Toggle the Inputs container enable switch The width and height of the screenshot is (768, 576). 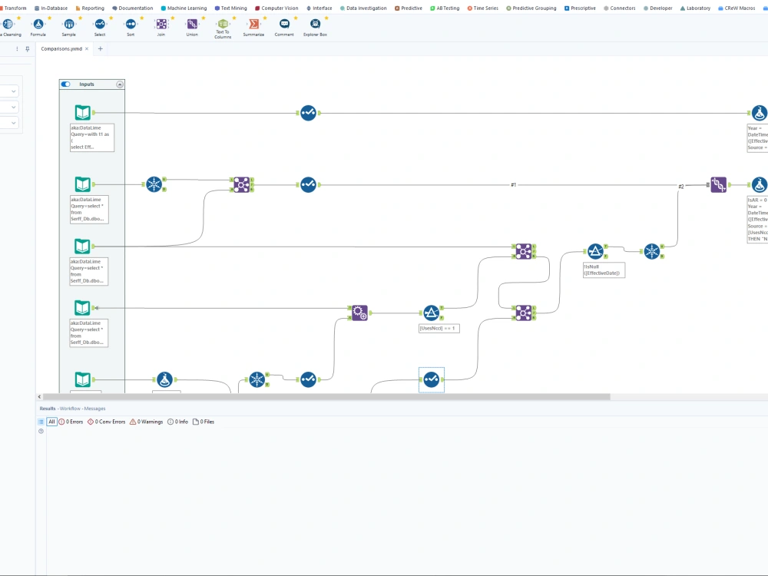point(65,84)
